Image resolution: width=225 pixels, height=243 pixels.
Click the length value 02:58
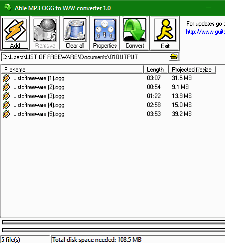(154, 105)
